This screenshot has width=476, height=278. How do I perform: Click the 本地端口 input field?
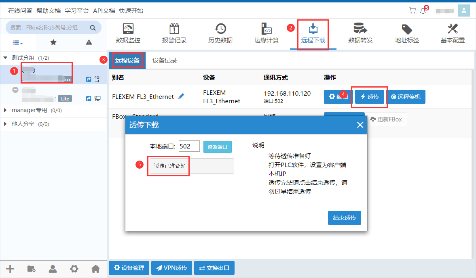click(189, 146)
